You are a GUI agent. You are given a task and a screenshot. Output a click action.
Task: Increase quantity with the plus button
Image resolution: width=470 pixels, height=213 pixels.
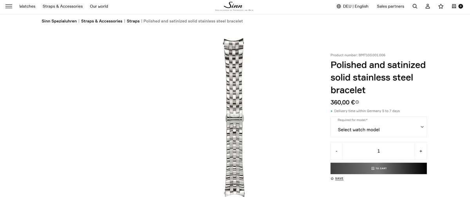click(421, 151)
